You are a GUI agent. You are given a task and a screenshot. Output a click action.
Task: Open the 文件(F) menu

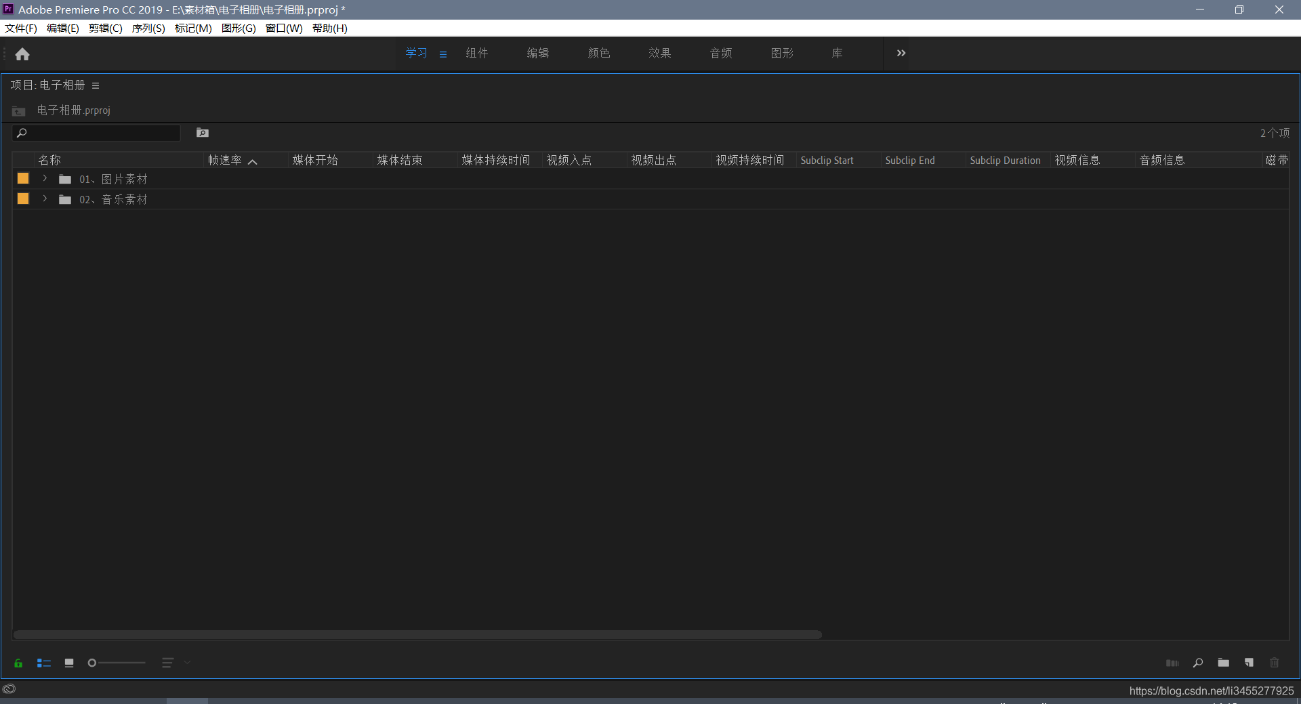21,28
